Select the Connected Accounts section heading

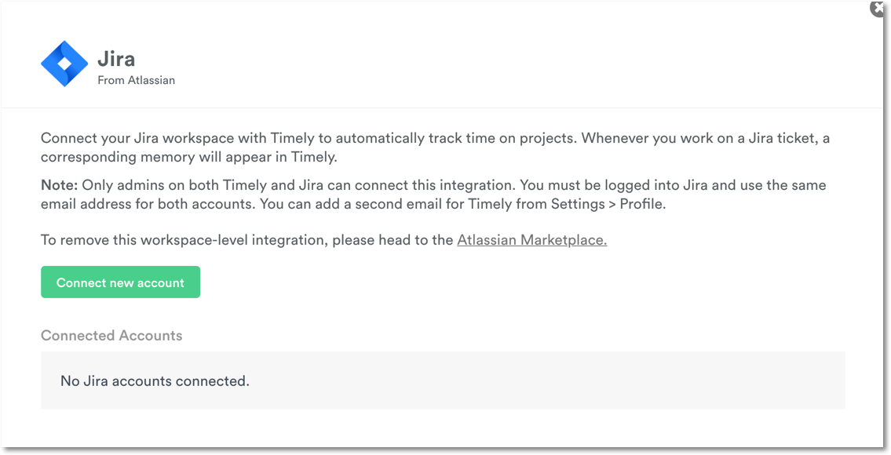point(111,335)
